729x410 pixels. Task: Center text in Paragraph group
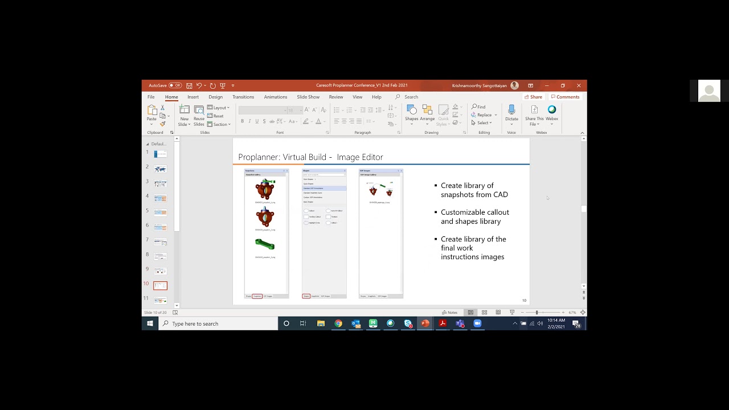click(x=344, y=121)
